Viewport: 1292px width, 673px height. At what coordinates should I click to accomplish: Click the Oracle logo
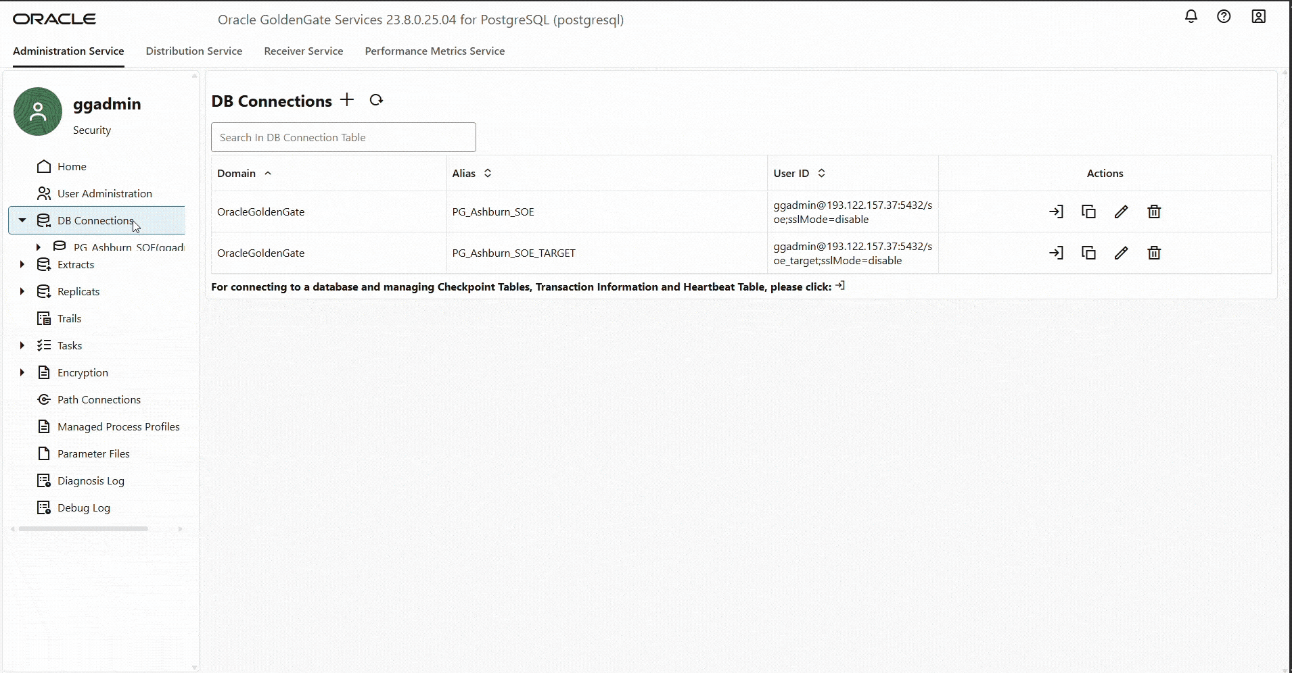[55, 19]
